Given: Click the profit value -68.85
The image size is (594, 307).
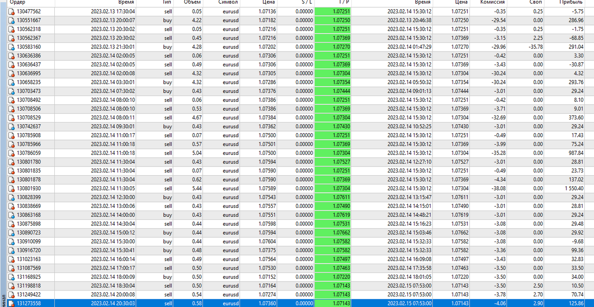Looking at the screenshot, I should [576, 38].
